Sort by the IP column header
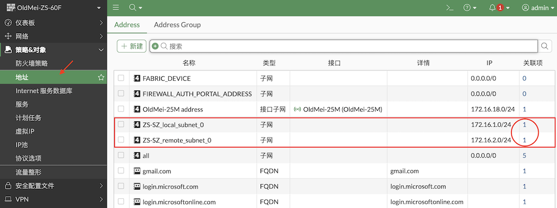The height and width of the screenshot is (208, 557). pos(490,63)
